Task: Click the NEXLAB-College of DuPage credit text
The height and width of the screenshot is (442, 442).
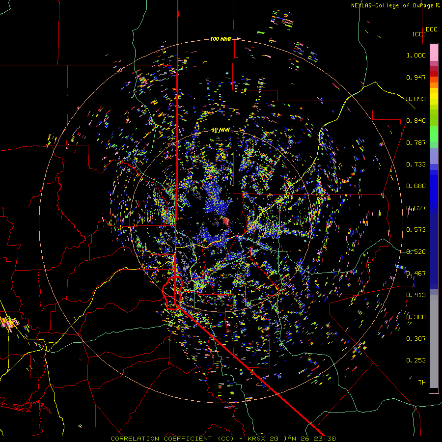Action: pyautogui.click(x=395, y=5)
